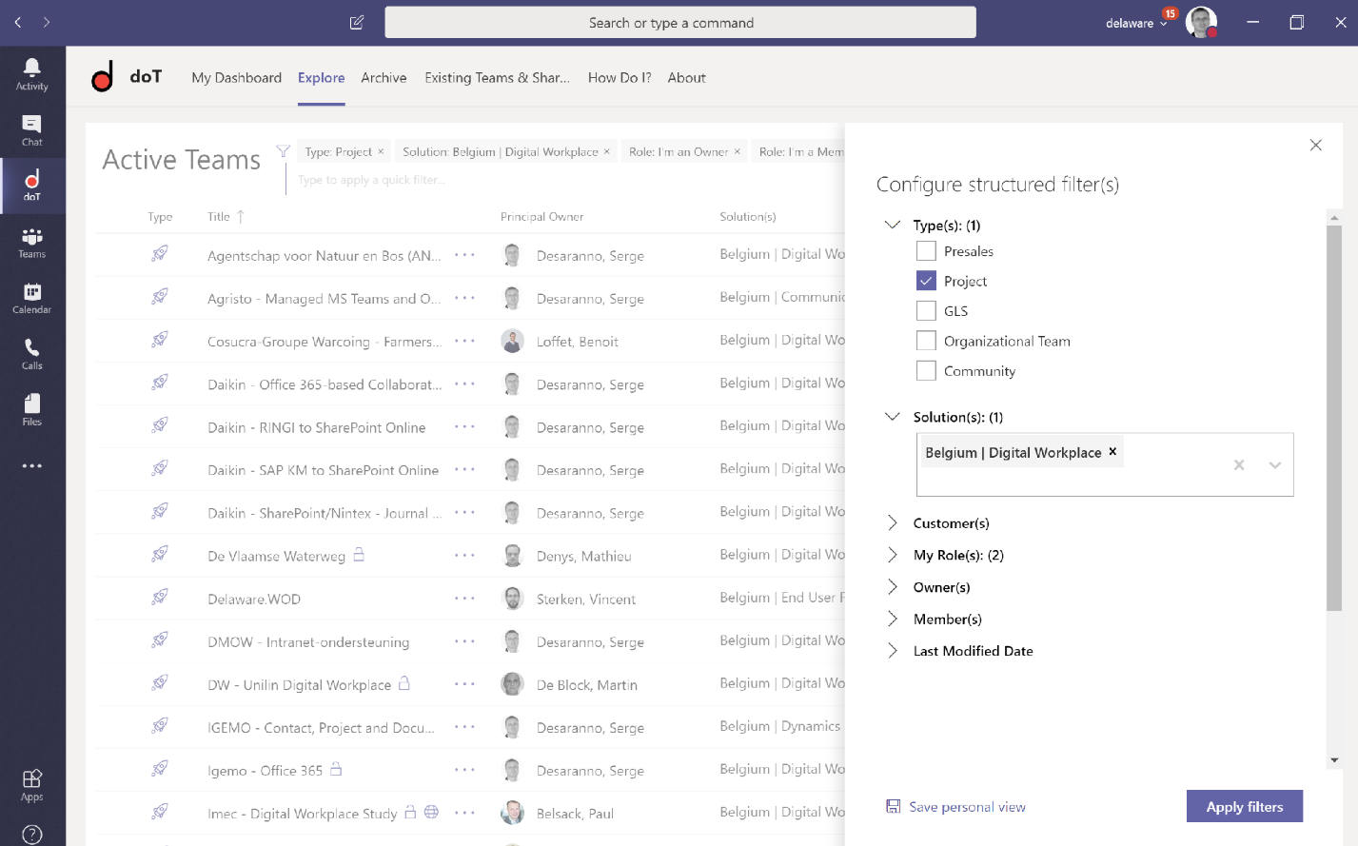Open the Activity feed in sidebar

click(x=32, y=73)
